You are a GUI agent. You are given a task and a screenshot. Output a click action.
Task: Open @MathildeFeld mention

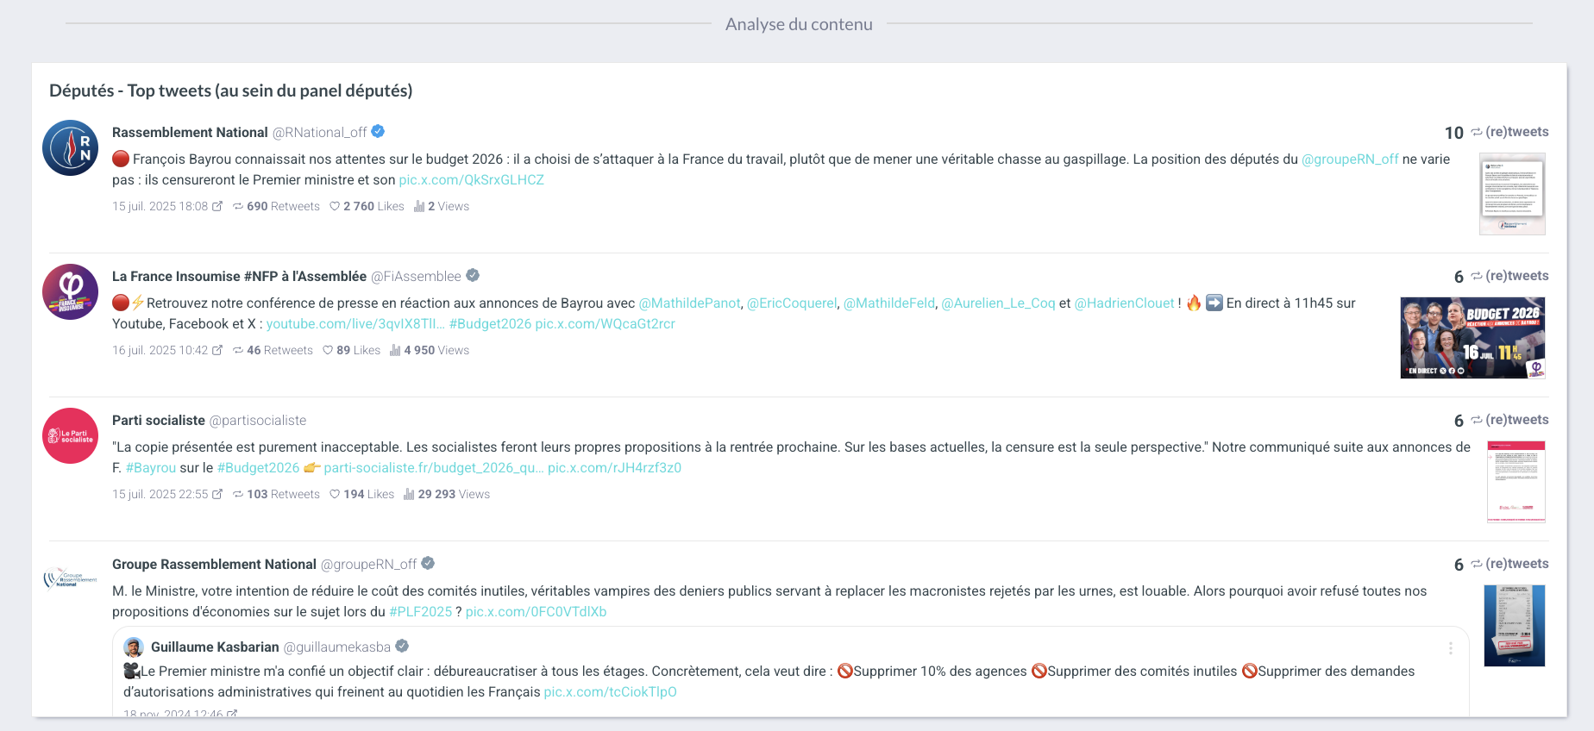pyautogui.click(x=889, y=303)
